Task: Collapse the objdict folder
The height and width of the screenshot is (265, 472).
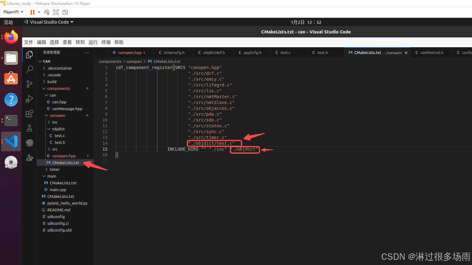Action: (x=65, y=129)
